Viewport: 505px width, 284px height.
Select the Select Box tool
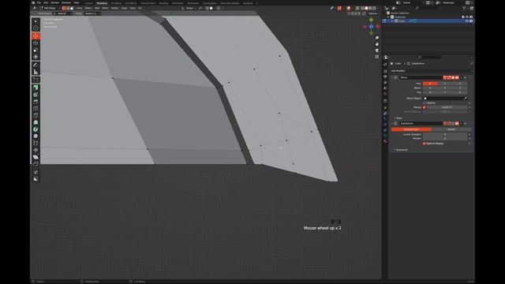[36, 21]
